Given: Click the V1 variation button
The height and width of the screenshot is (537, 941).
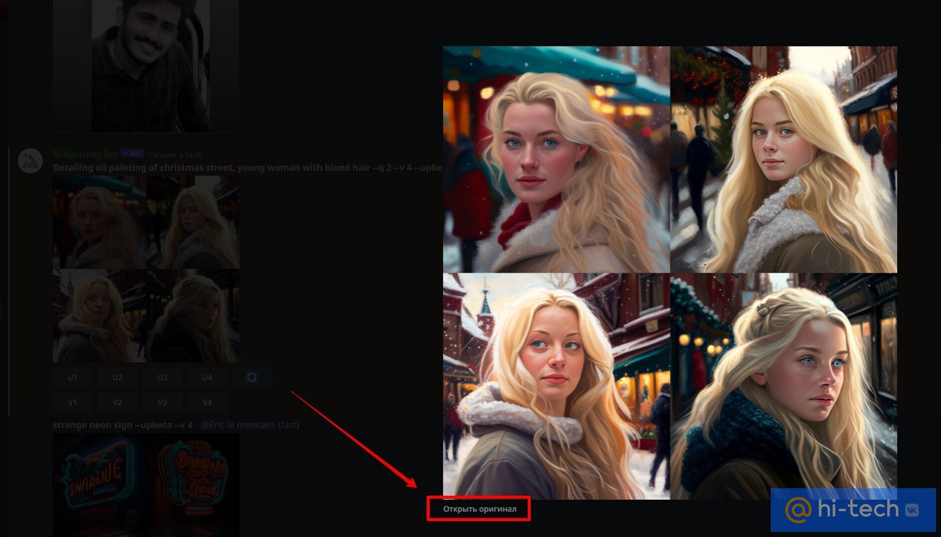Looking at the screenshot, I should click(72, 402).
